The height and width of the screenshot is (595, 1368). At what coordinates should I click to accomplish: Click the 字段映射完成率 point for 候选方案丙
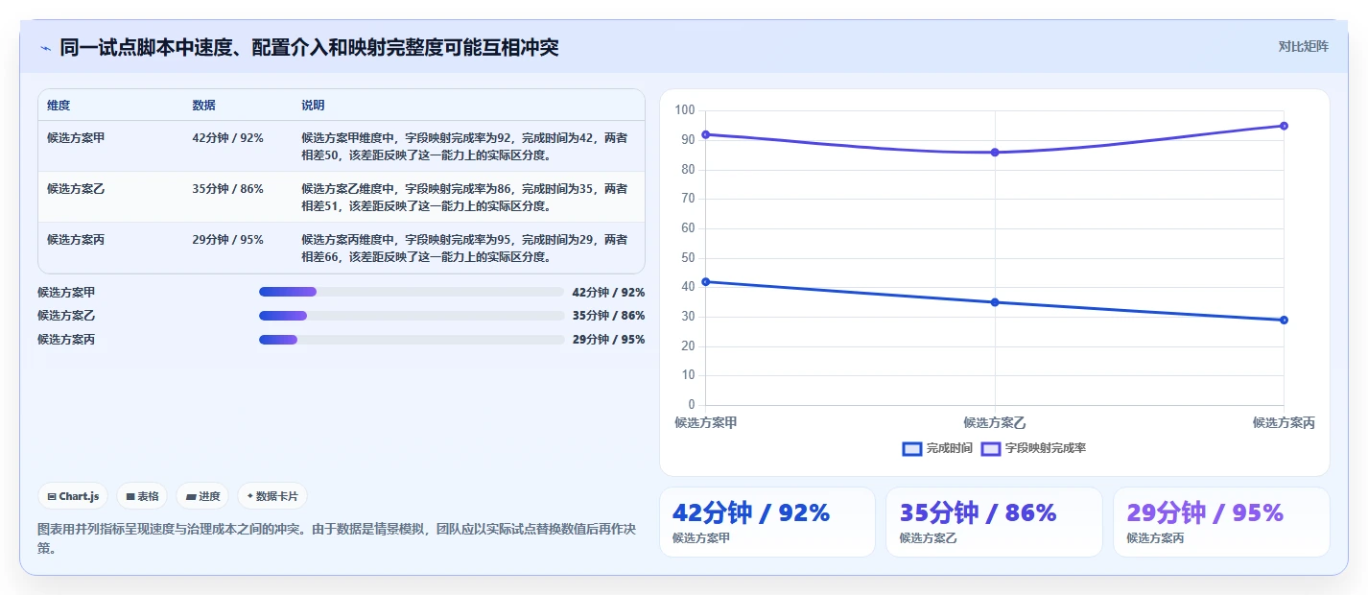(1284, 126)
